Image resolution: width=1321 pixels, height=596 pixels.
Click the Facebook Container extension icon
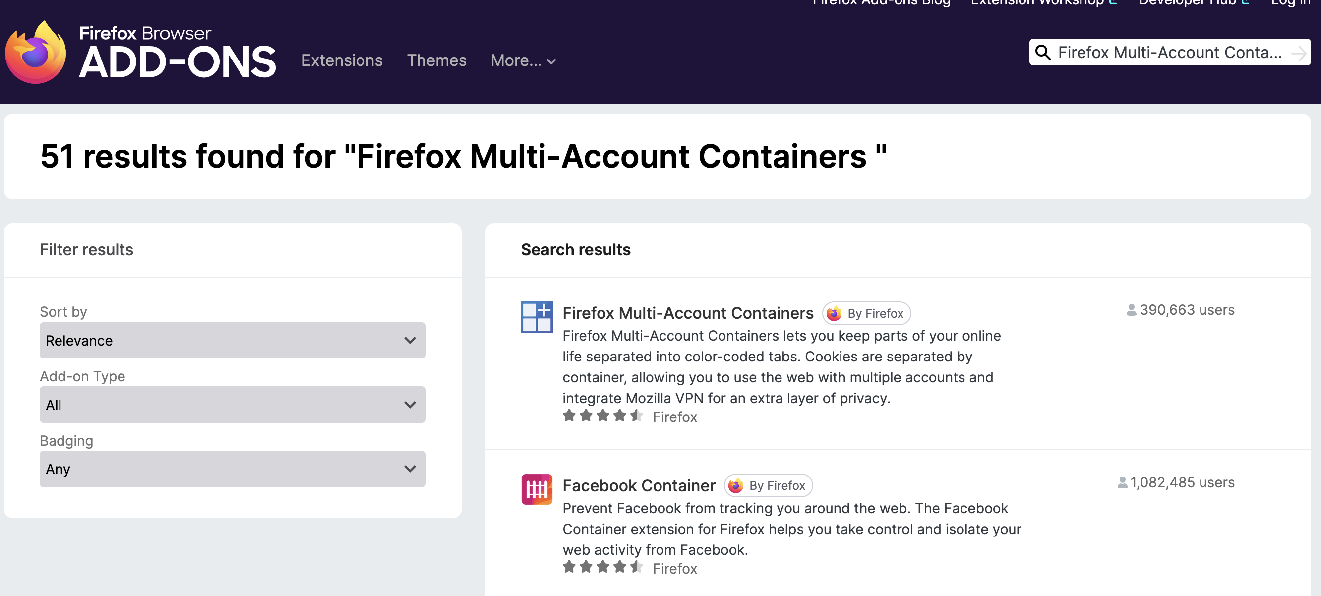(537, 489)
